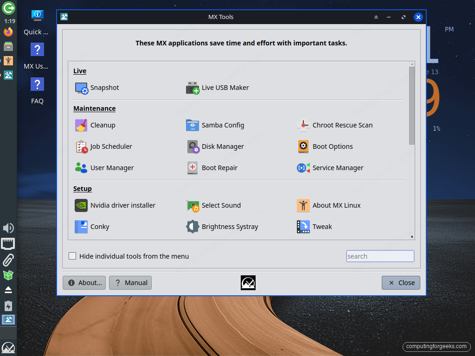Click the MX logo at the window bottom

(x=248, y=283)
